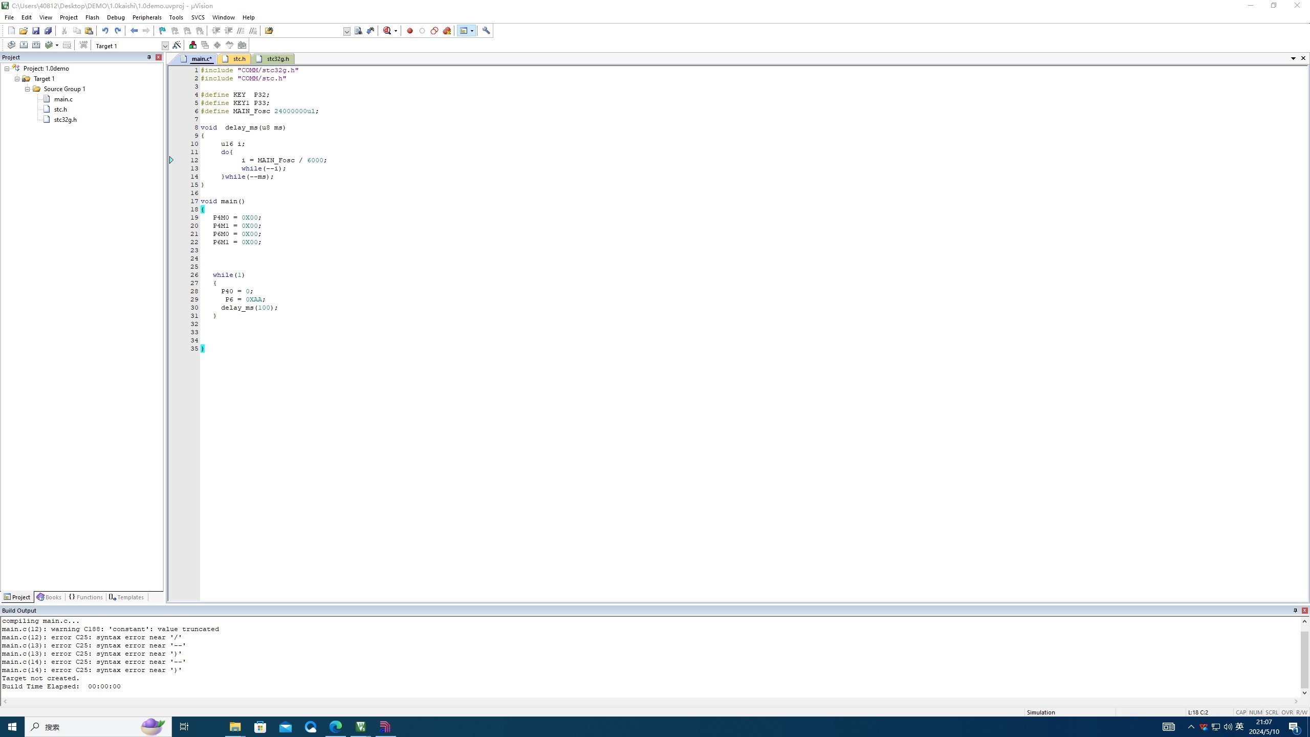Open Manage Run-Time Environment icon
This screenshot has height=737, width=1310.
tap(217, 45)
